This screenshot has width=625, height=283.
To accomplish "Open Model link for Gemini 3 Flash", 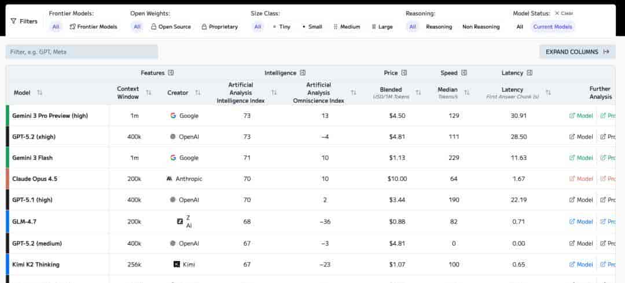I will 581,158.
